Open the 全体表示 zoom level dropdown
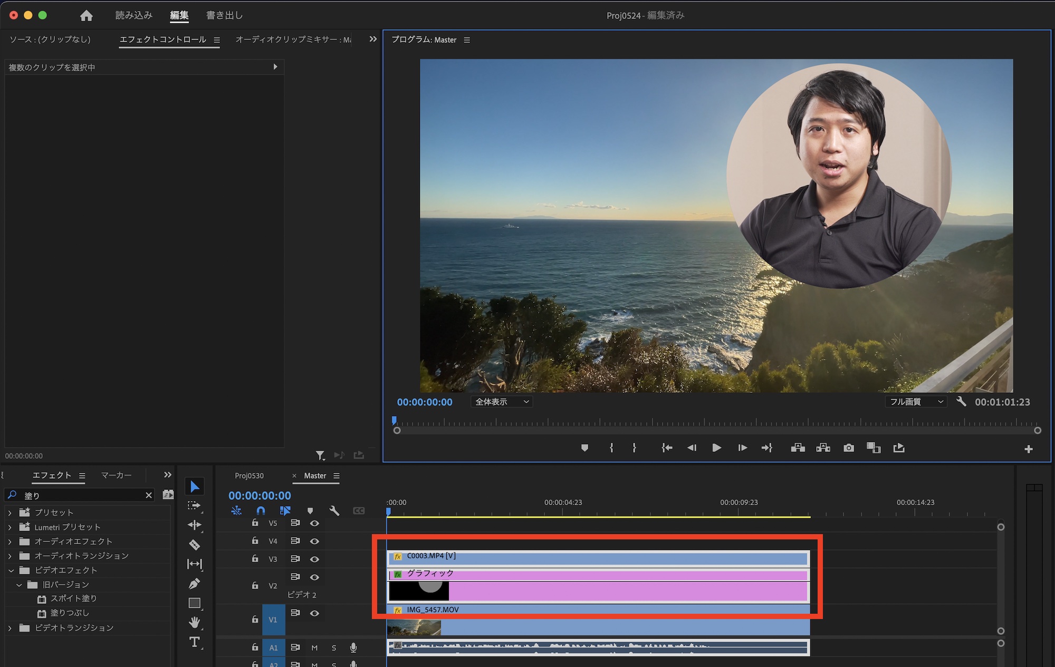The height and width of the screenshot is (667, 1055). click(x=501, y=402)
